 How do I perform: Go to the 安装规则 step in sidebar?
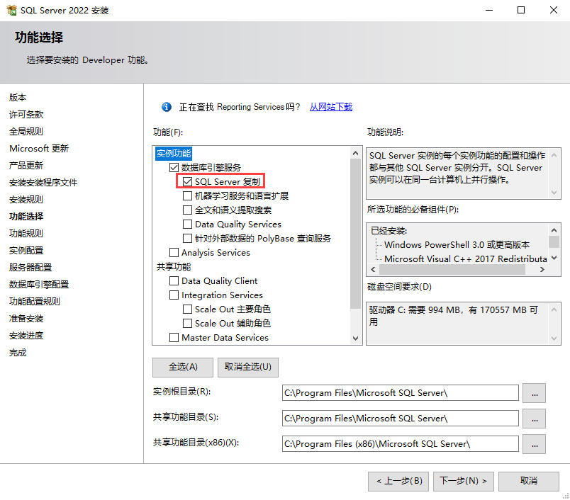click(26, 200)
